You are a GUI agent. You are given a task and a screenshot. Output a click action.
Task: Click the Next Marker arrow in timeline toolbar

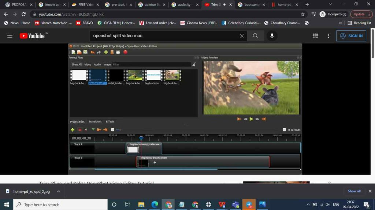(x=105, y=130)
